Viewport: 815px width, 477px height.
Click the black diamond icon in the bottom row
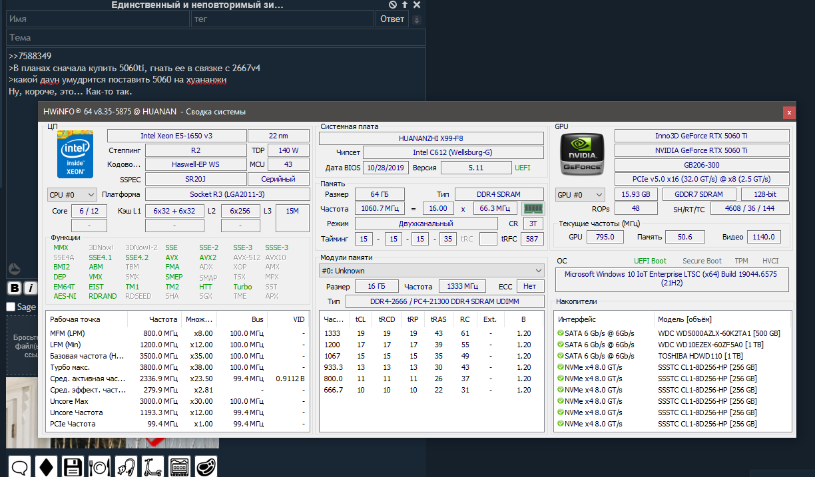pyautogui.click(x=46, y=466)
